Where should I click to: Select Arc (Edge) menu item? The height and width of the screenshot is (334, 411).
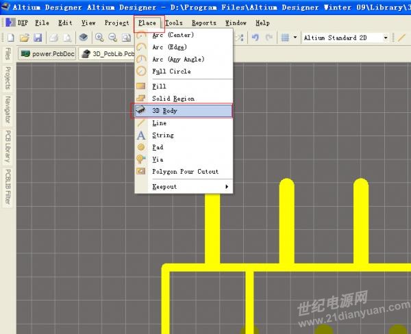tap(184, 47)
